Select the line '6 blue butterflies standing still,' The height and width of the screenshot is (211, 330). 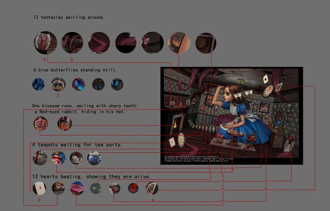pyautogui.click(x=75, y=70)
